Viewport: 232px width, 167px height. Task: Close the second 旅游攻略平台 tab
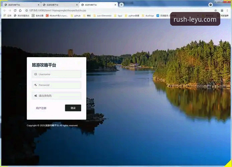click(77, 5)
